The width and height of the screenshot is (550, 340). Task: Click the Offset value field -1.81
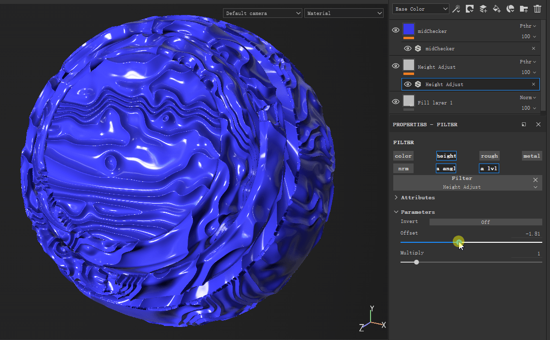pyautogui.click(x=526, y=234)
